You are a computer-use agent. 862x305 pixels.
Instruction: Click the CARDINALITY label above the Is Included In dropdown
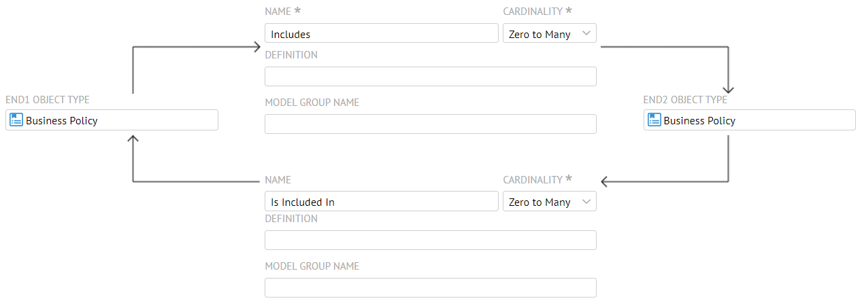[533, 180]
